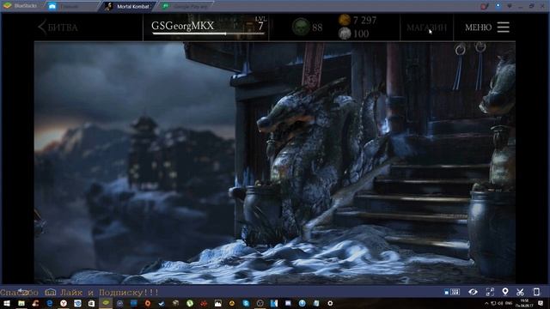The image size is (550, 309).
Task: Open Settings gear in the taskbar
Action: 330,303
